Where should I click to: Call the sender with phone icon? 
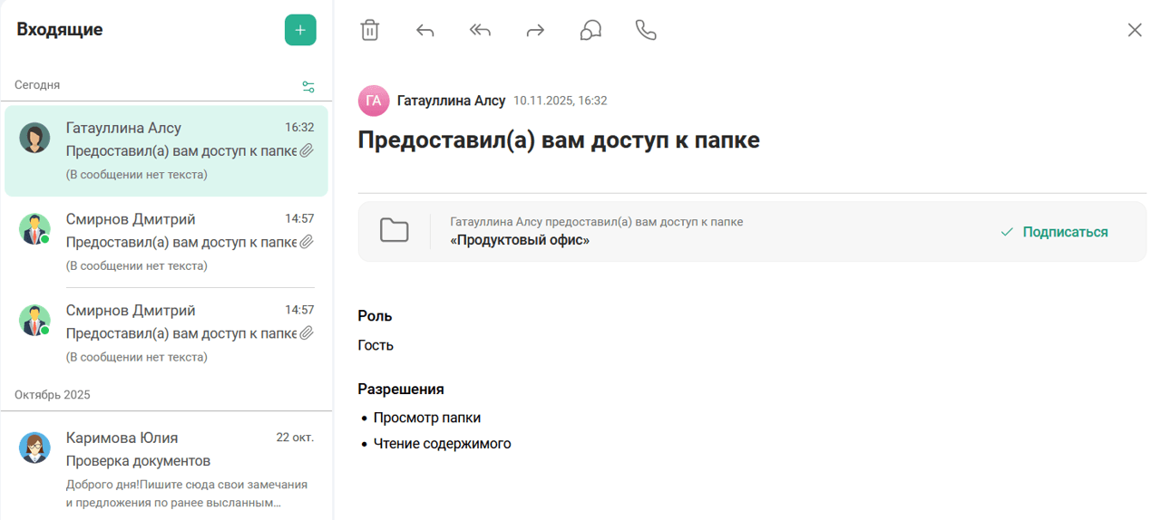click(x=646, y=31)
